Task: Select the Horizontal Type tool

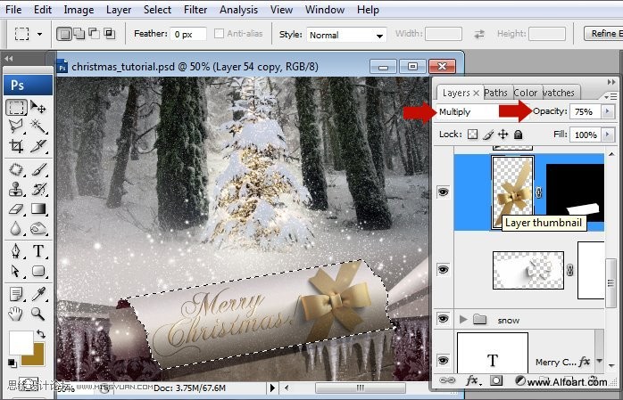Action: coord(38,251)
